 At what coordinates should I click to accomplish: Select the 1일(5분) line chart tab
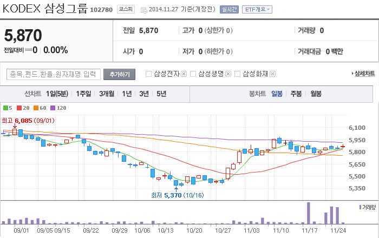pyautogui.click(x=57, y=94)
